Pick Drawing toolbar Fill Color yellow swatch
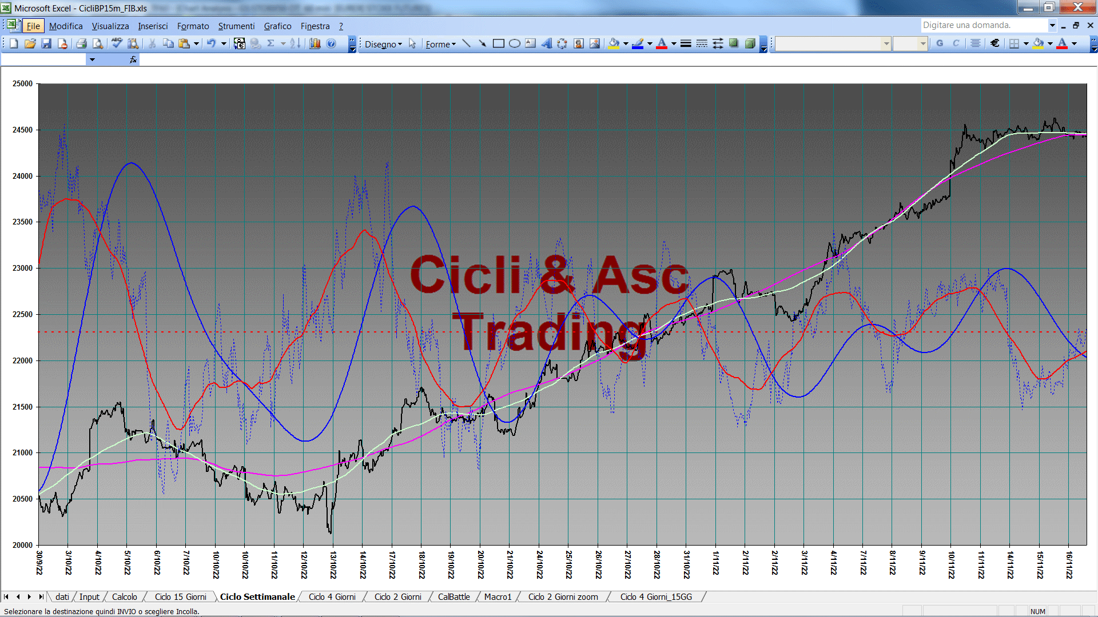Screen dimensions: 1098x617 tap(614, 43)
